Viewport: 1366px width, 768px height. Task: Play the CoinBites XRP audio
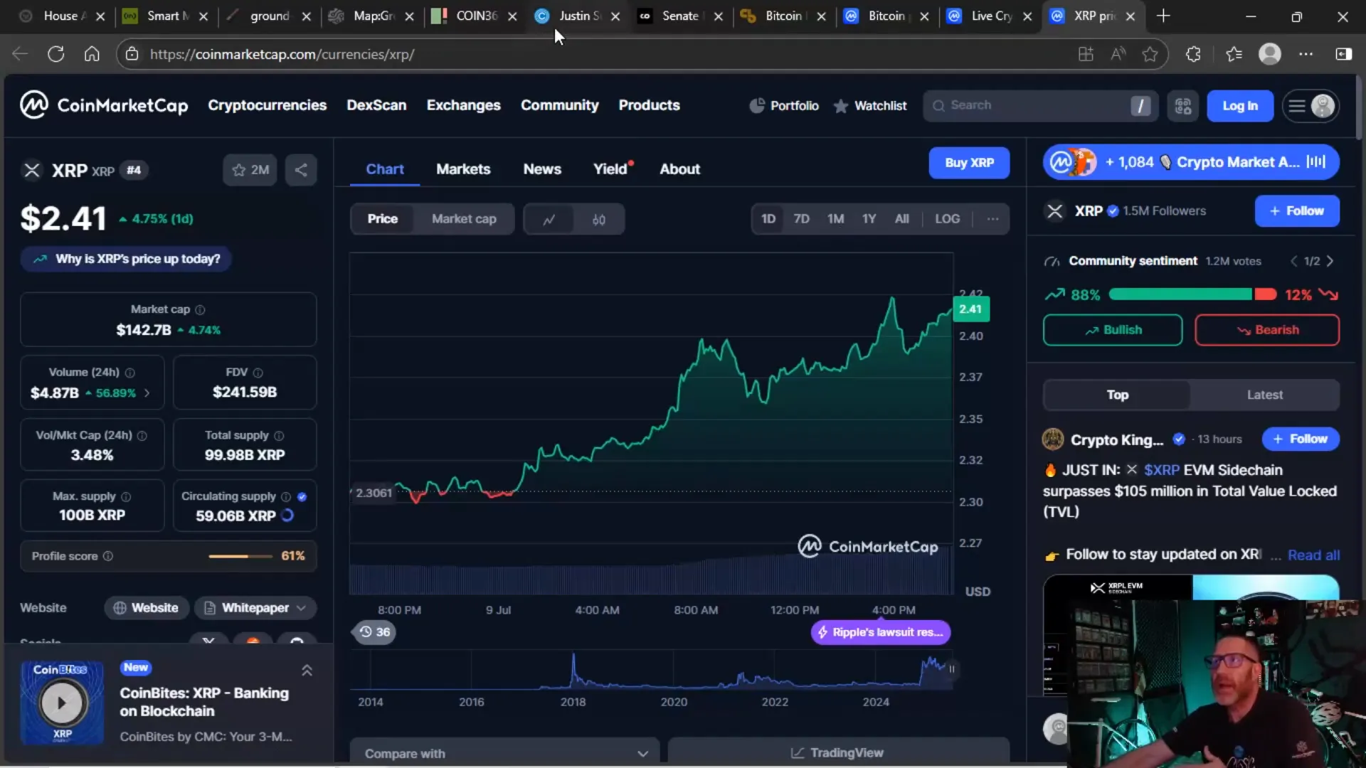coord(62,703)
